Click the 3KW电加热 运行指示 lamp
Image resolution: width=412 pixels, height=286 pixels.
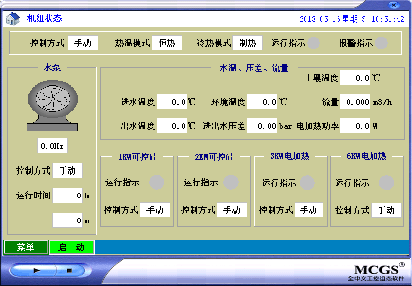[307, 183]
